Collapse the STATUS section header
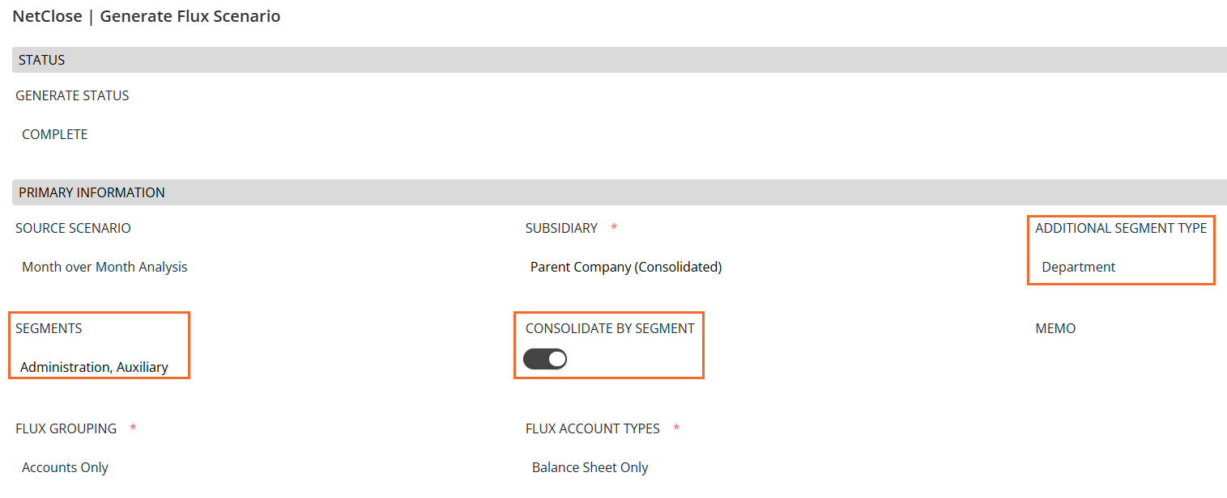Image resolution: width=1227 pixels, height=498 pixels. (x=42, y=60)
